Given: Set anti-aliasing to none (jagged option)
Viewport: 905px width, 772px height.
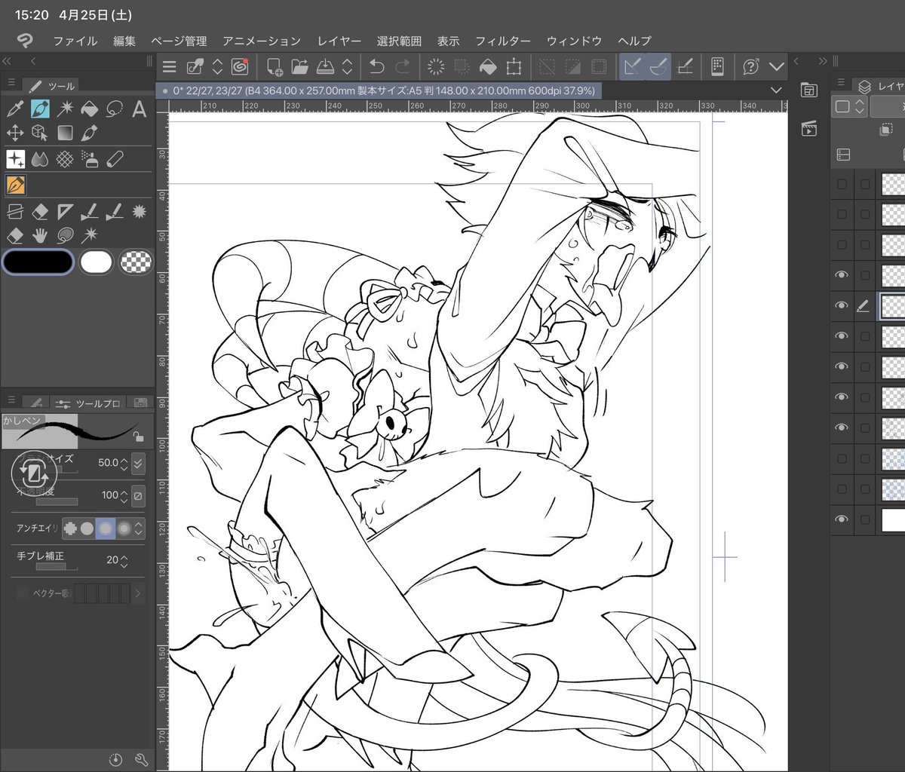Looking at the screenshot, I should [70, 528].
